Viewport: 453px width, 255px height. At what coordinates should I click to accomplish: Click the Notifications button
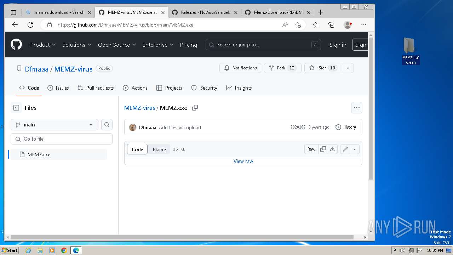click(x=240, y=68)
